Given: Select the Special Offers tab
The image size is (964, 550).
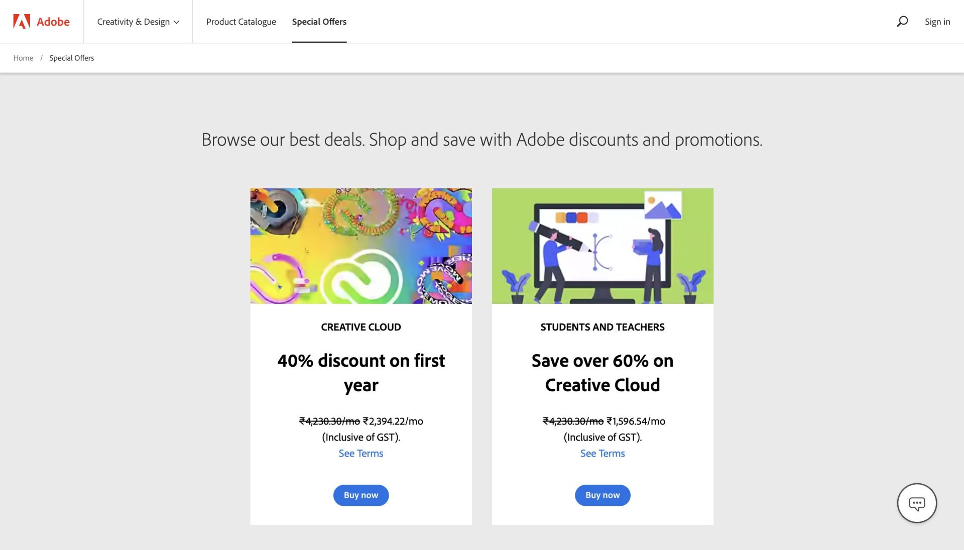Looking at the screenshot, I should click(319, 22).
